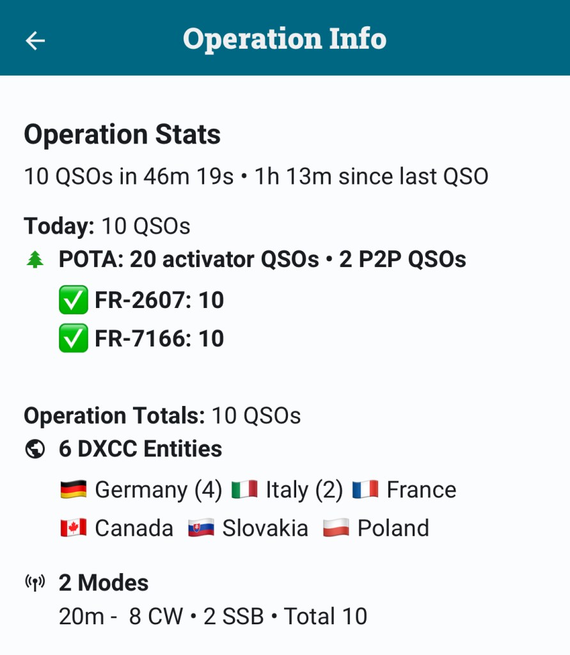Tap the back arrow icon

[35, 40]
